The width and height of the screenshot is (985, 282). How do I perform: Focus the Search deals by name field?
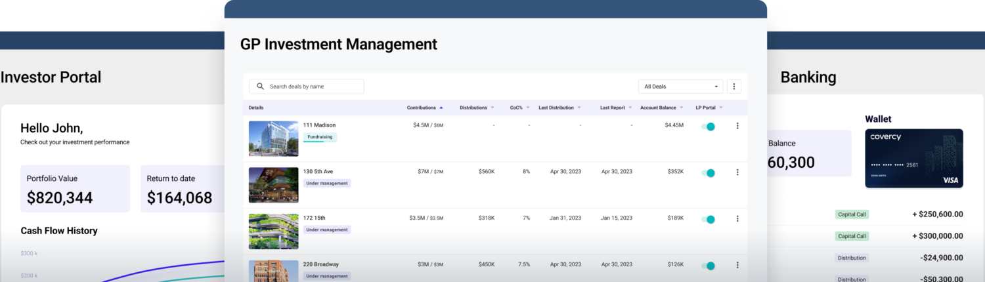307,87
